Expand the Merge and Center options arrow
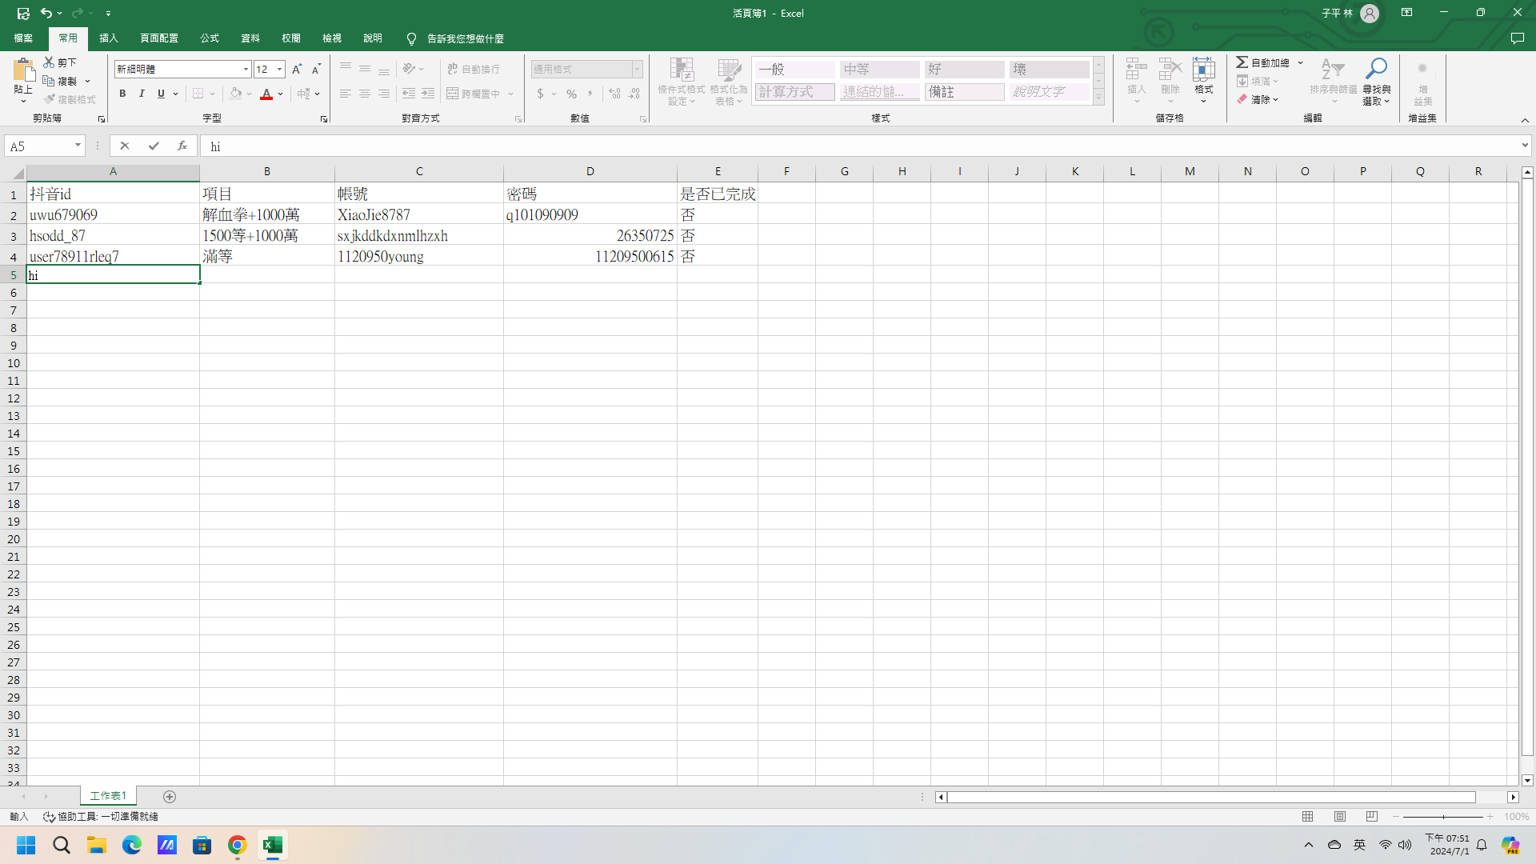 (510, 94)
